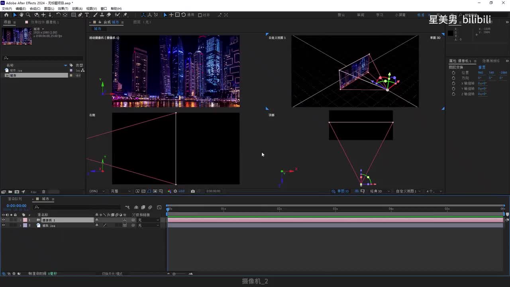Image resolution: width=510 pixels, height=287 pixels.
Task: Choose the Pen tool
Action: click(x=80, y=15)
